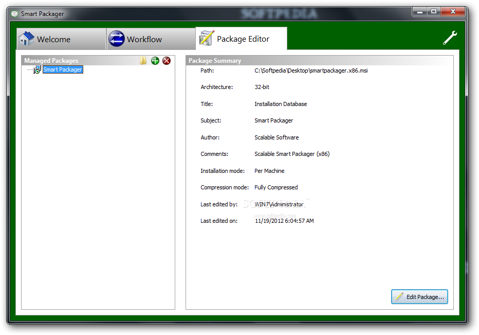
Task: Minimize the Smart Packager window
Action: [419, 12]
